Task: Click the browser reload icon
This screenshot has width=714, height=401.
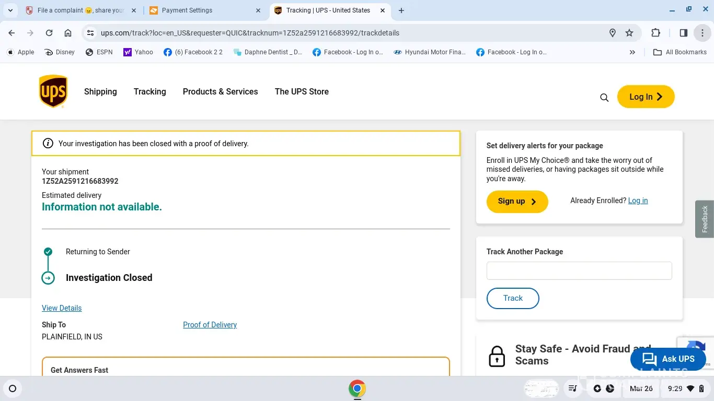Action: pyautogui.click(x=49, y=33)
